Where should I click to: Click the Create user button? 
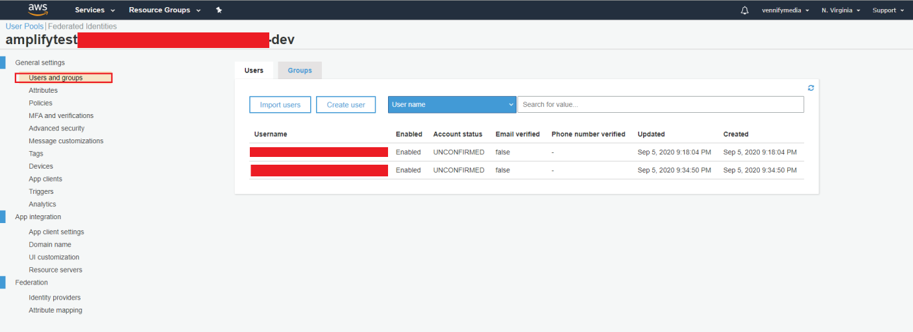(346, 104)
